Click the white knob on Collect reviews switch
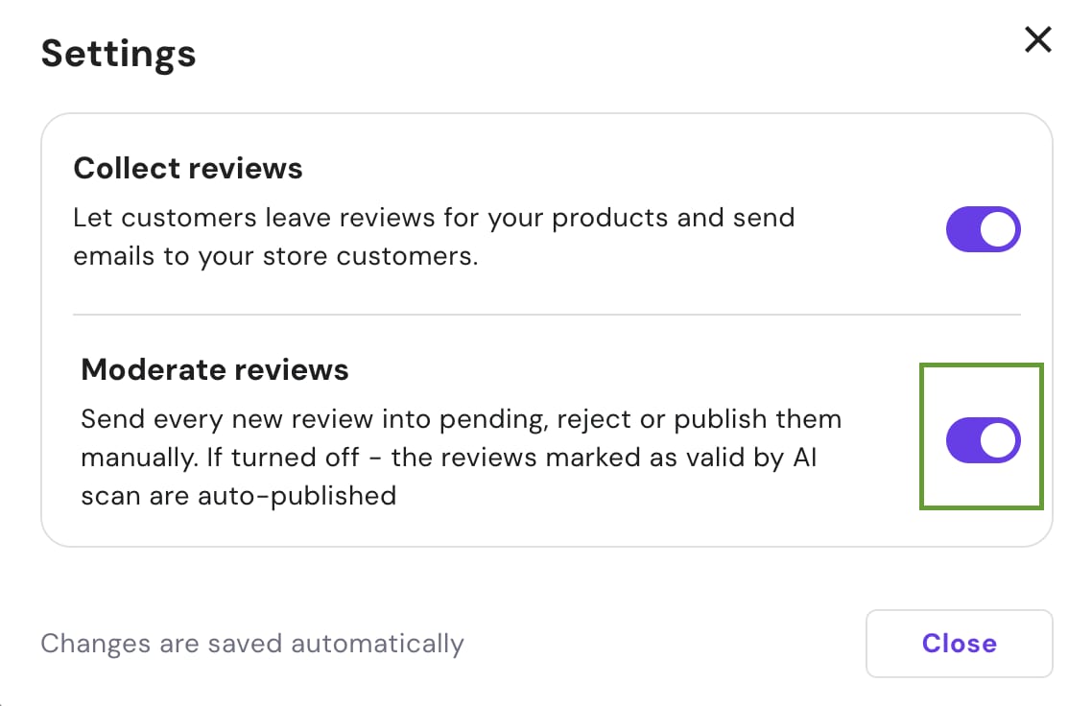This screenshot has width=1092, height=706. coord(999,230)
